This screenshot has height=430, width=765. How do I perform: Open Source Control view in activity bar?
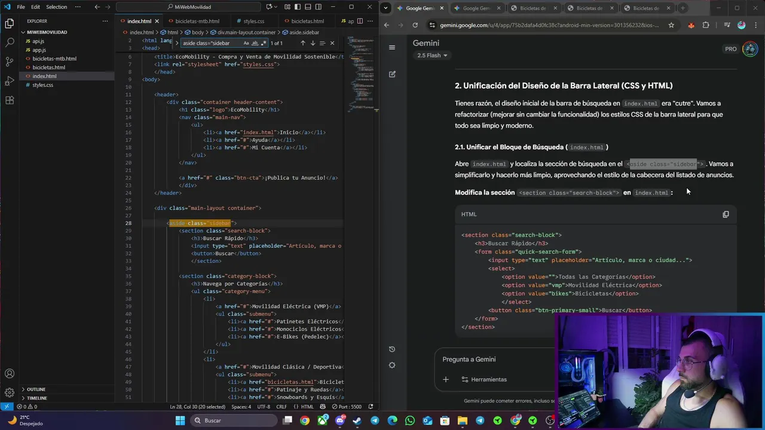10,62
